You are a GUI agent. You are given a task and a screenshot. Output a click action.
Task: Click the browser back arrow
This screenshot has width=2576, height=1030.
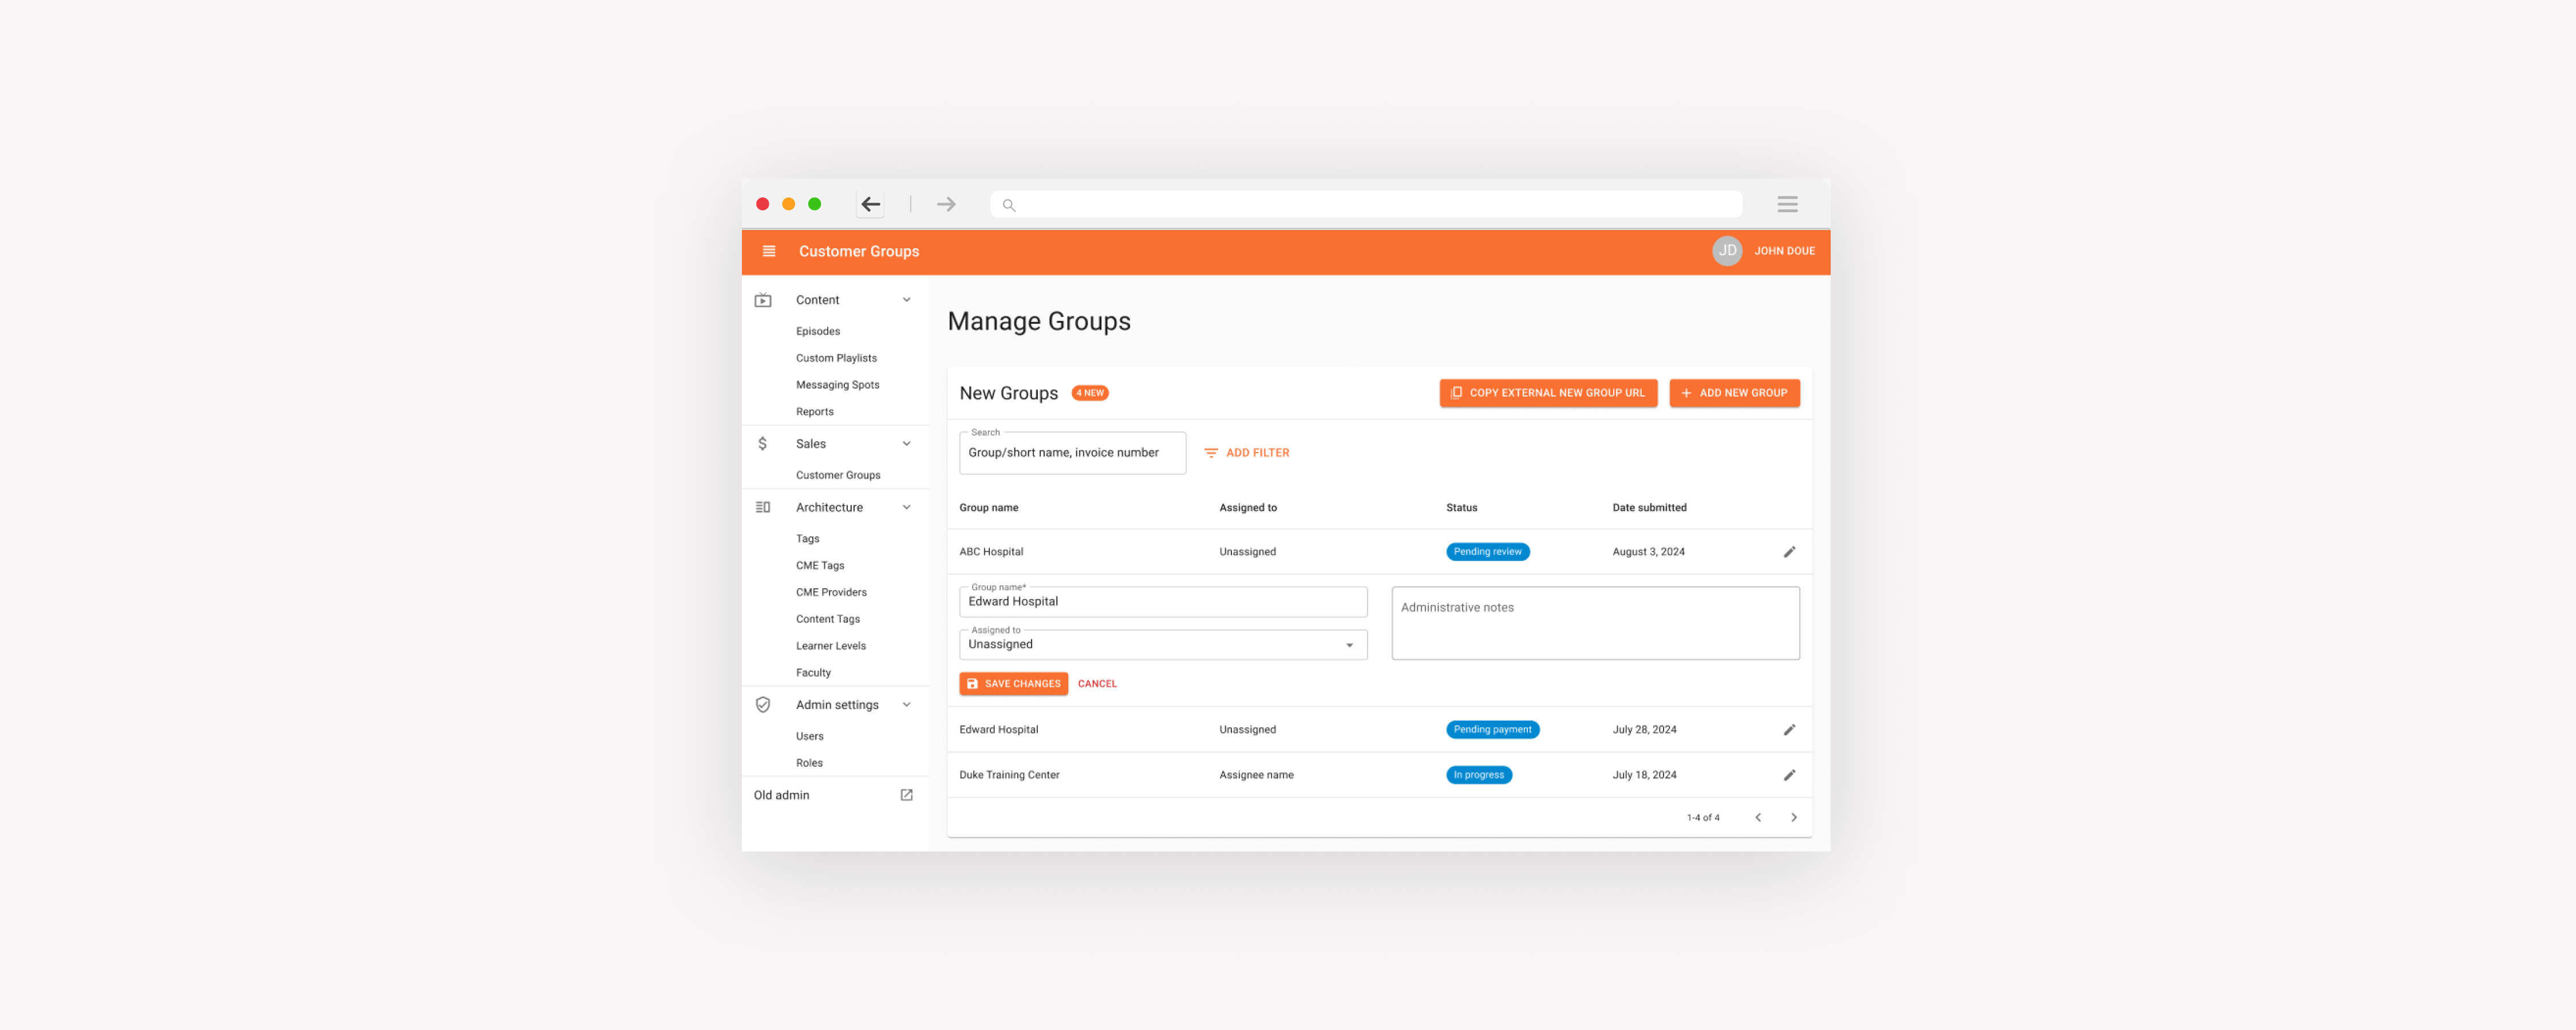click(x=870, y=204)
